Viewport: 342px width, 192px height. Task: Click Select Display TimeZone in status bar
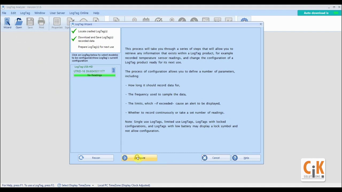(x=76, y=185)
